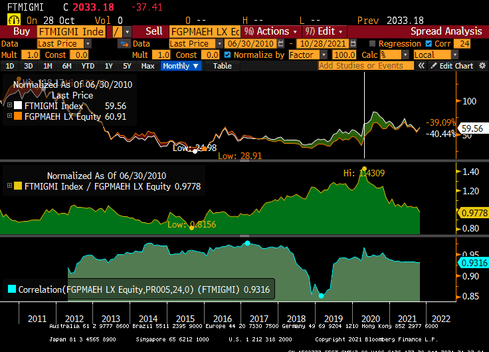Click the pane divider handle below price chart
Screen dimensions: 489x352
click(244, 160)
